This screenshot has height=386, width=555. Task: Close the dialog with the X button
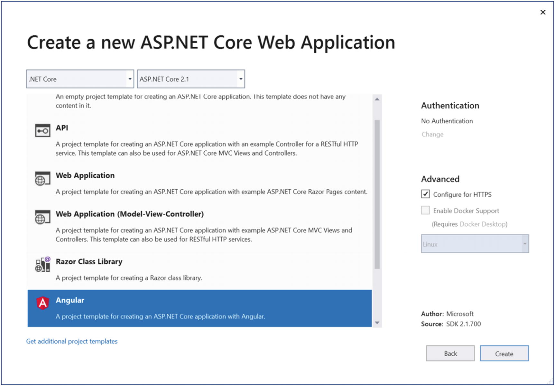pos(543,12)
